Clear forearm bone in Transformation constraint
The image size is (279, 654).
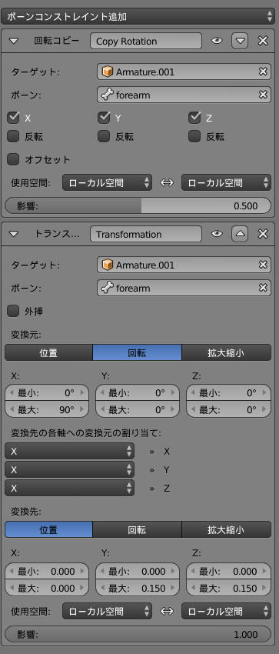pyautogui.click(x=263, y=288)
